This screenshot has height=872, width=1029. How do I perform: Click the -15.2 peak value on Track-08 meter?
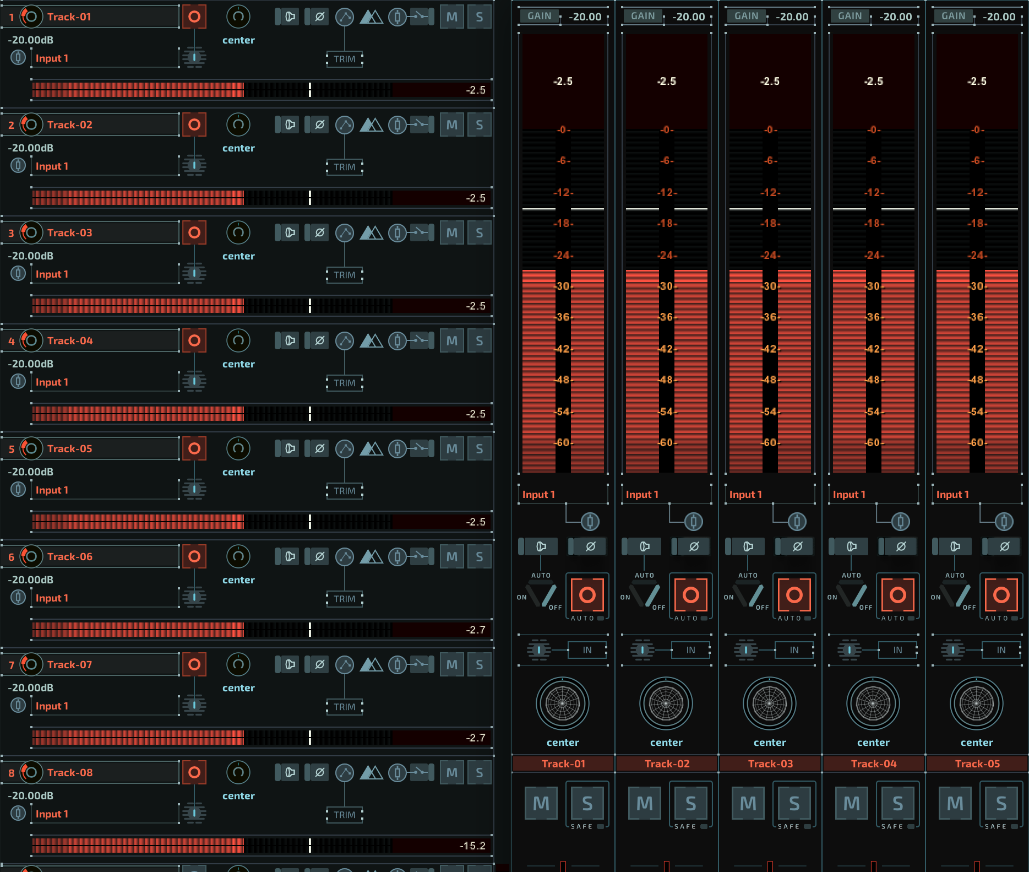coord(472,846)
